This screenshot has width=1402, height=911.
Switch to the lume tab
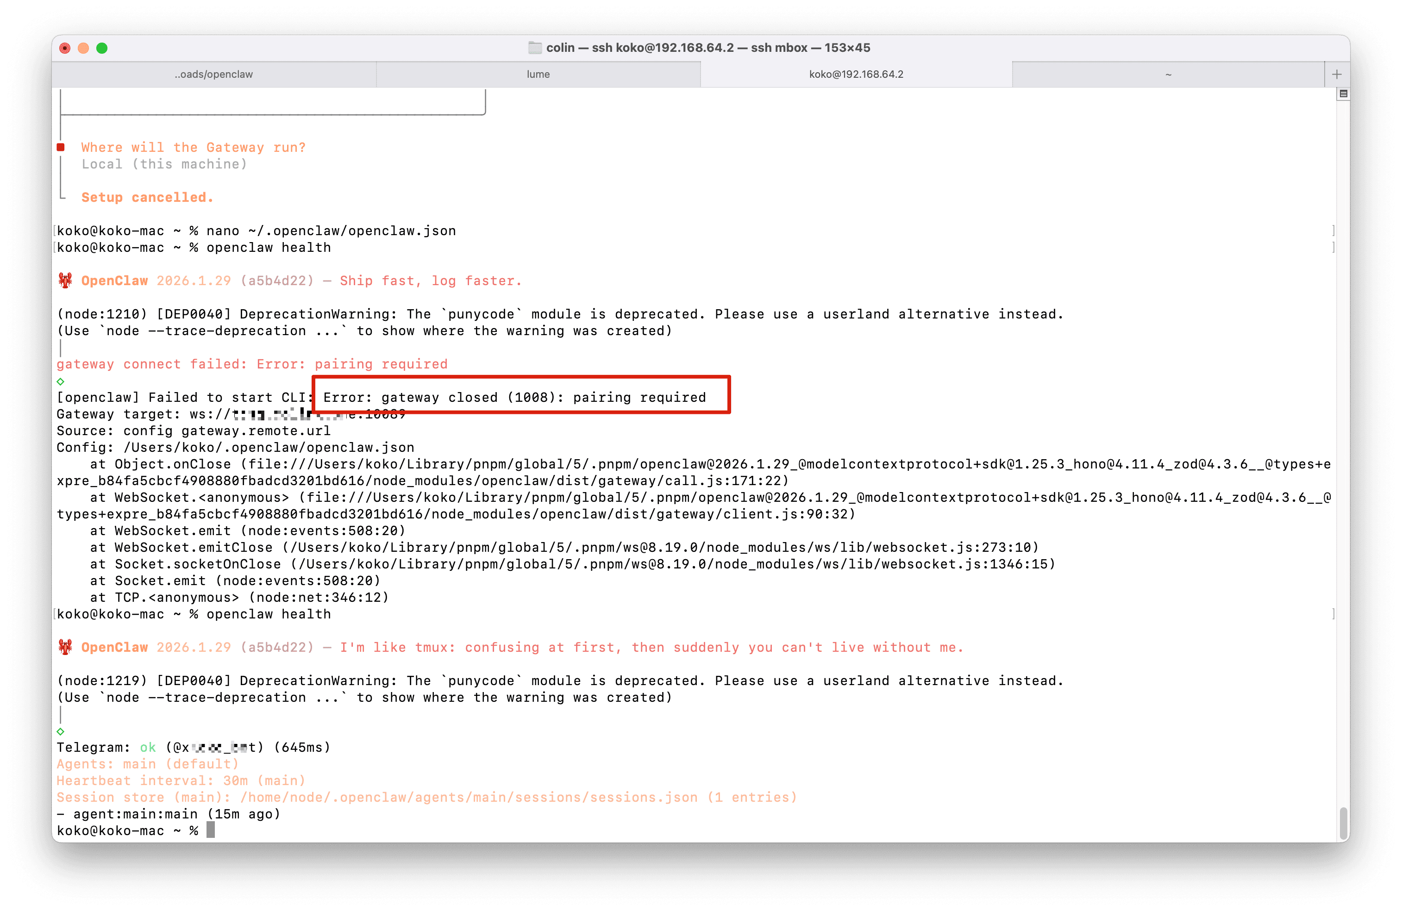(x=538, y=74)
